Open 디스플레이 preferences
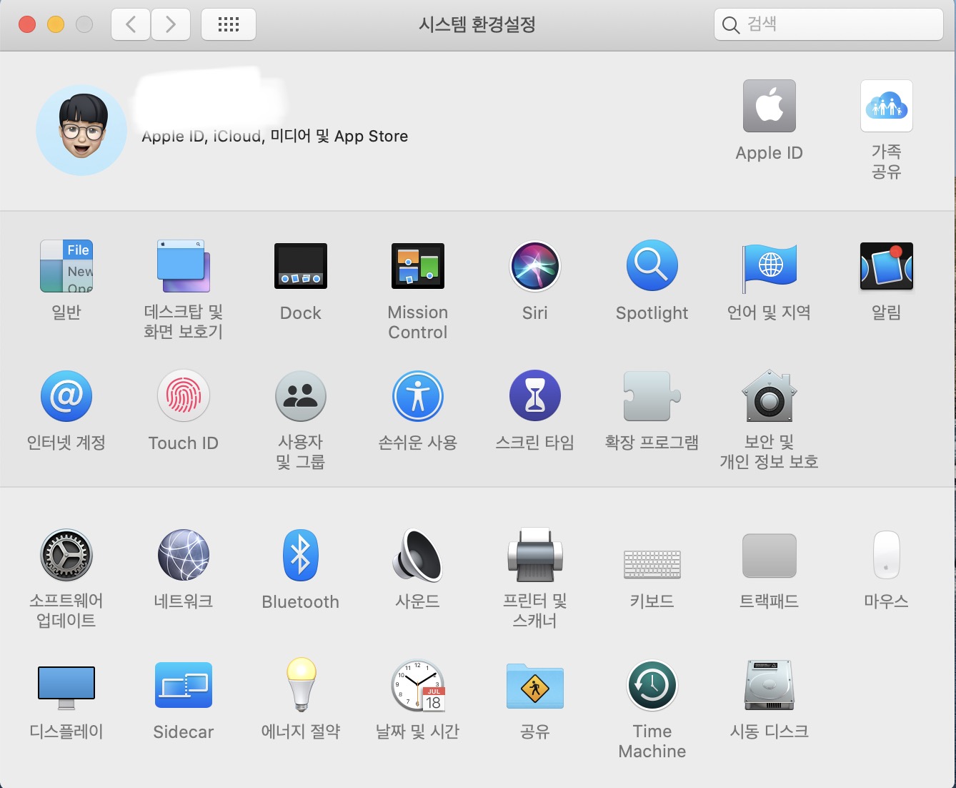956x788 pixels. 66,686
